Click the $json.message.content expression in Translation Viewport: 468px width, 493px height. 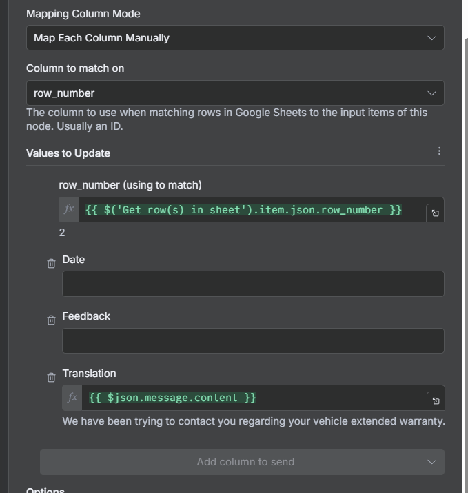coord(172,398)
